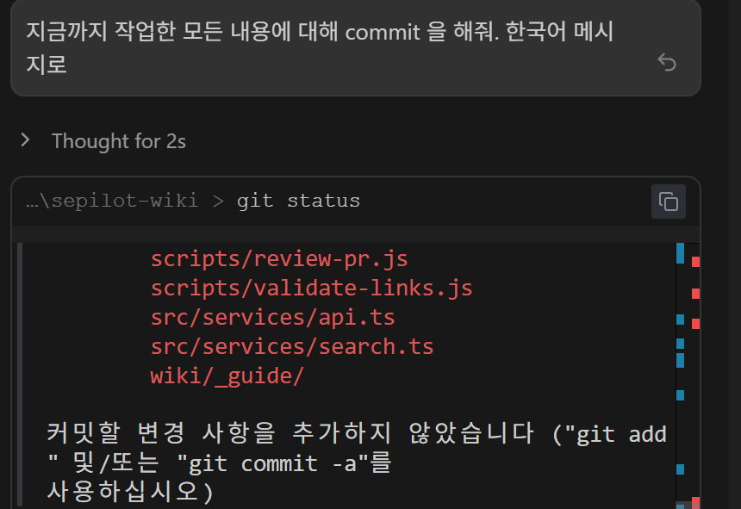Viewport: 741px width, 509px height.
Task: Expand the "Thought for 2s" chevron
Action: coord(26,140)
